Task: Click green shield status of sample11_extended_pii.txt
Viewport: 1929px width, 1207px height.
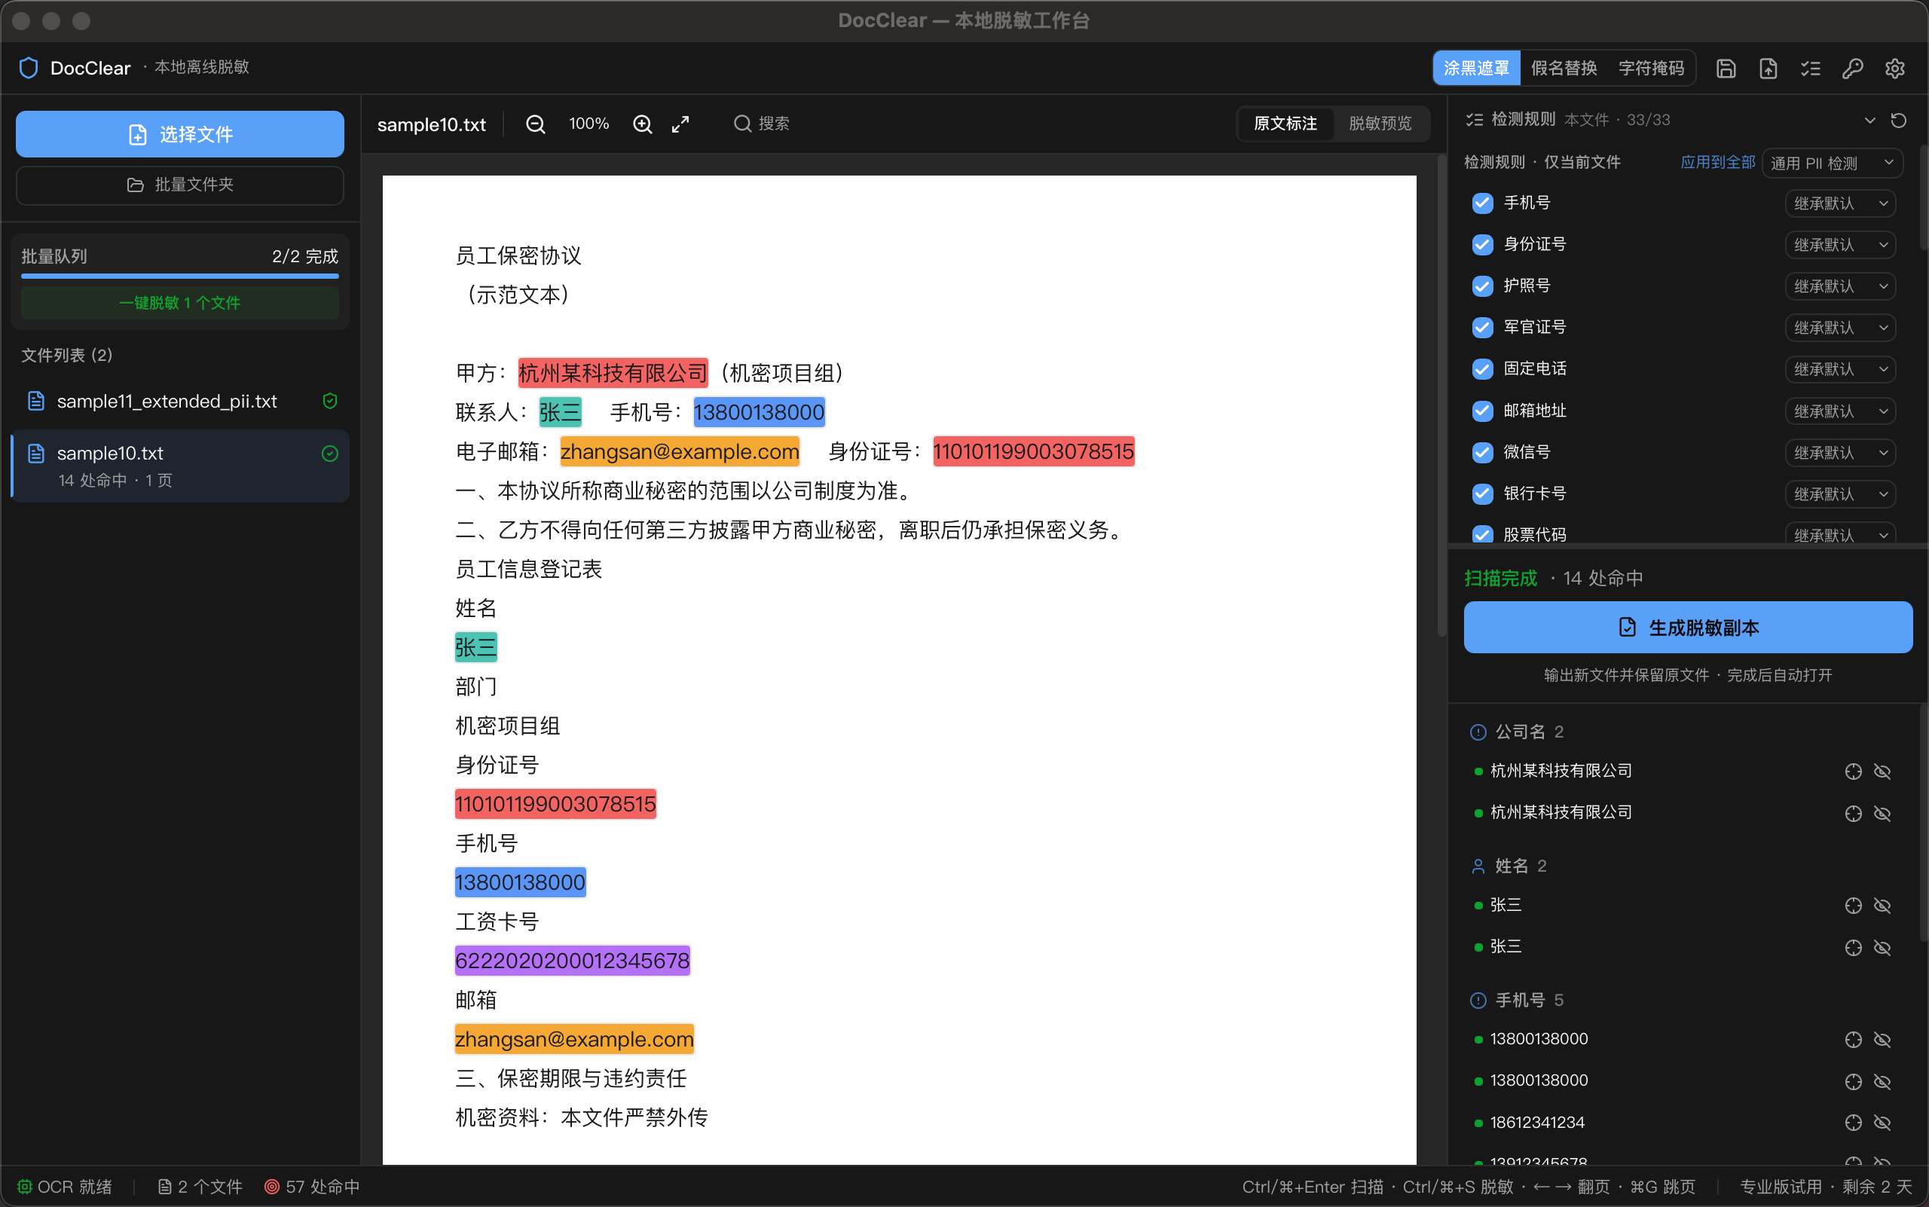Action: [330, 401]
